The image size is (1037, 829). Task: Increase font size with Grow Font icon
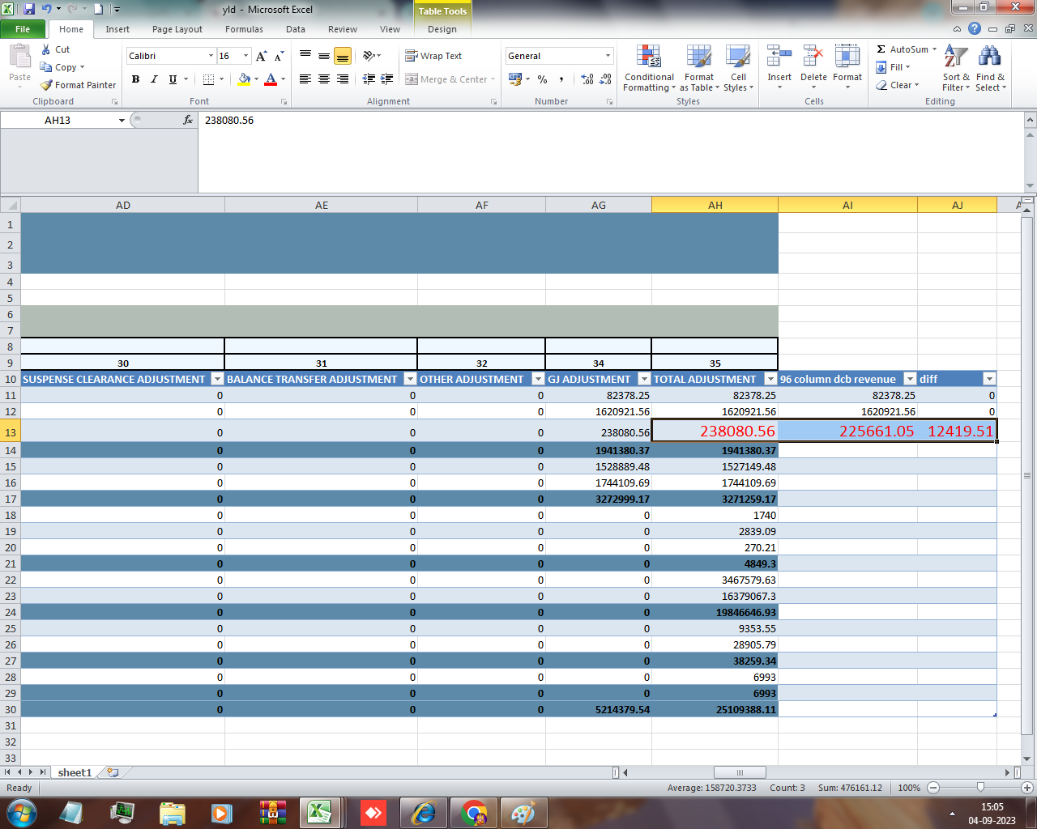coord(261,56)
